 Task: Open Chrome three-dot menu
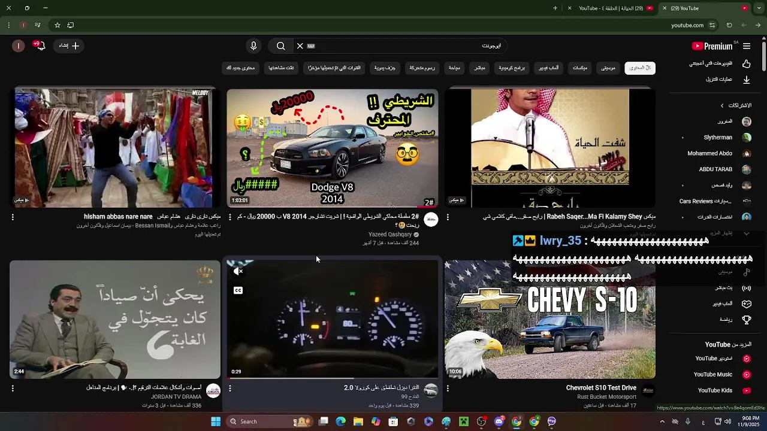[x=8, y=25]
